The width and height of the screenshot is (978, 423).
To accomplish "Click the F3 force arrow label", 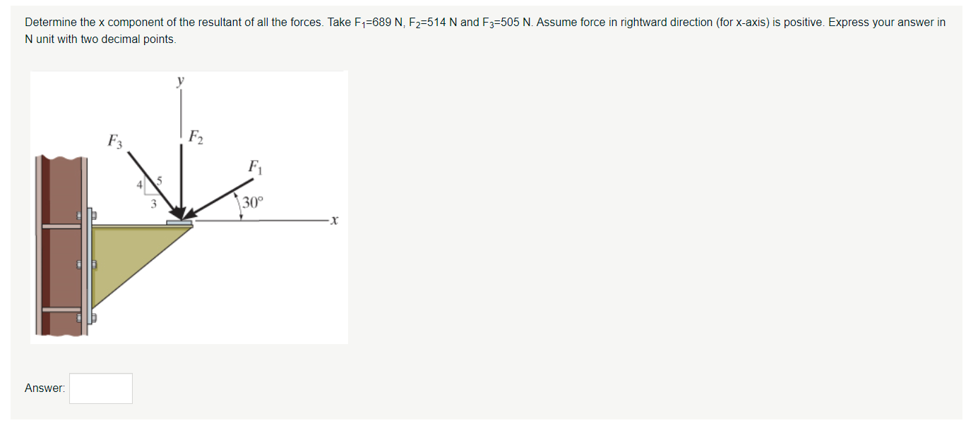I will [115, 139].
